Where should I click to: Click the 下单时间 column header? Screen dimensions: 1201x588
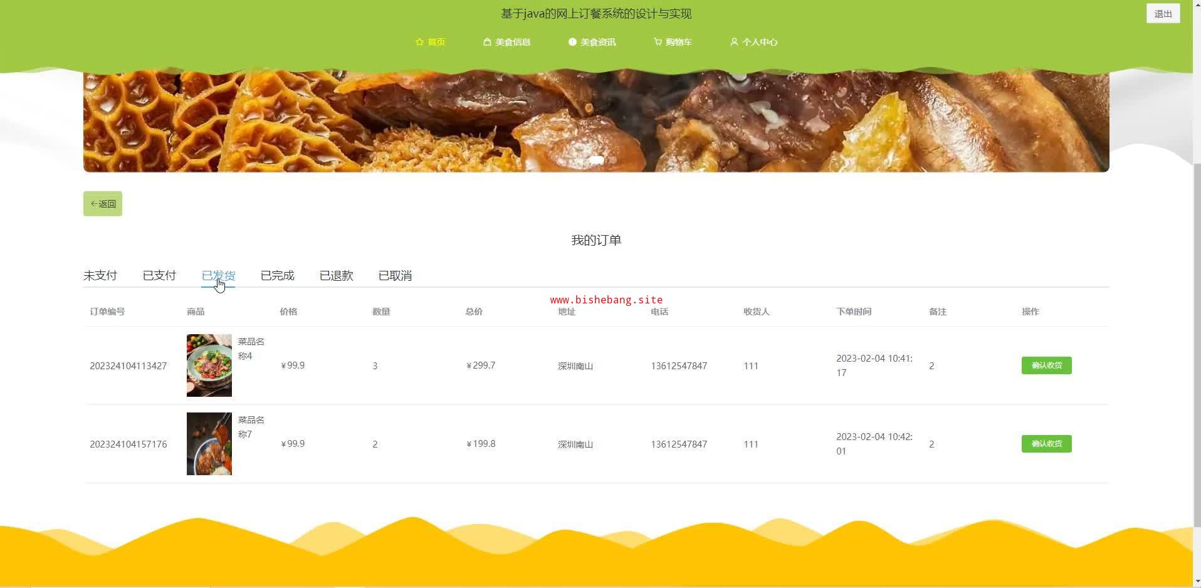[x=854, y=312]
